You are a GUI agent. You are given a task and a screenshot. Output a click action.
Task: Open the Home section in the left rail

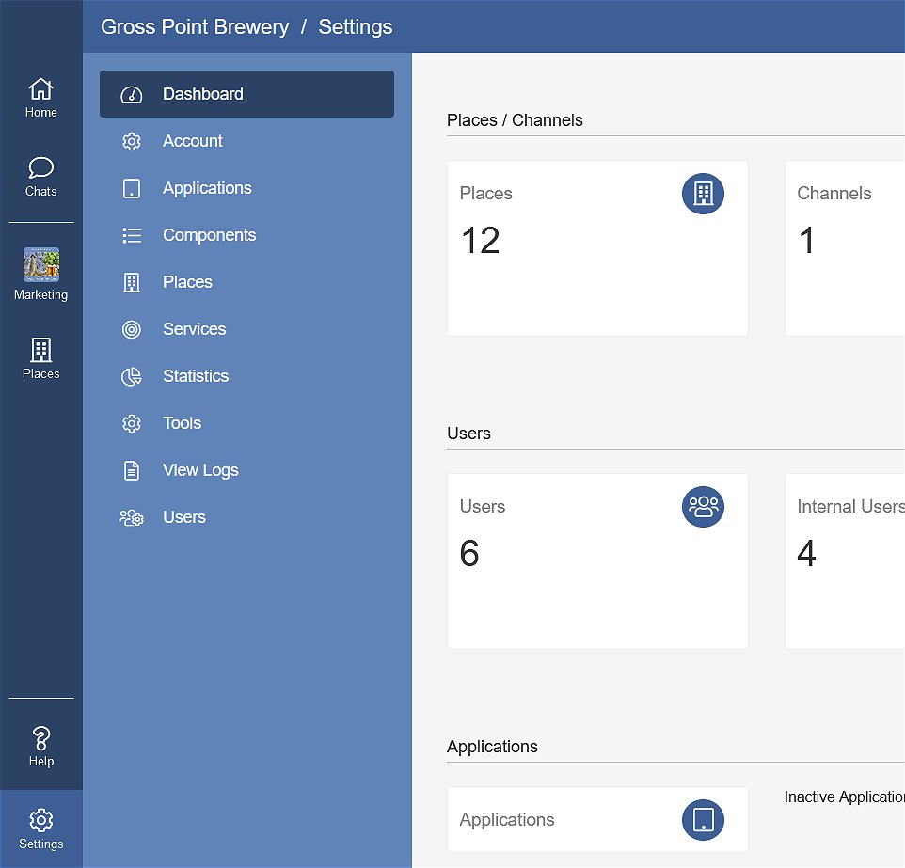(x=41, y=98)
